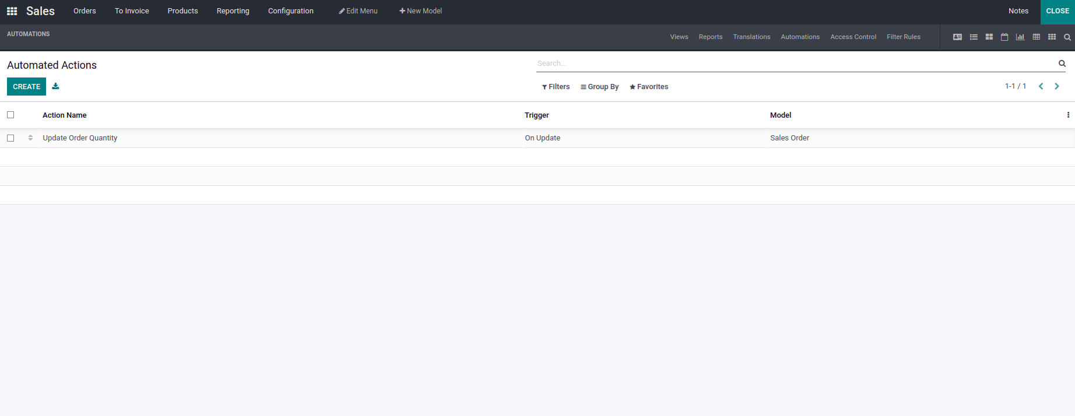Open the Reporting menu
The image size is (1075, 416).
pyautogui.click(x=233, y=11)
